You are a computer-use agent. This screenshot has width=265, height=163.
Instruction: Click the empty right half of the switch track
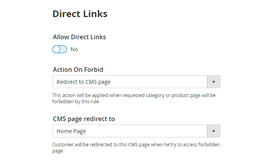point(63,49)
